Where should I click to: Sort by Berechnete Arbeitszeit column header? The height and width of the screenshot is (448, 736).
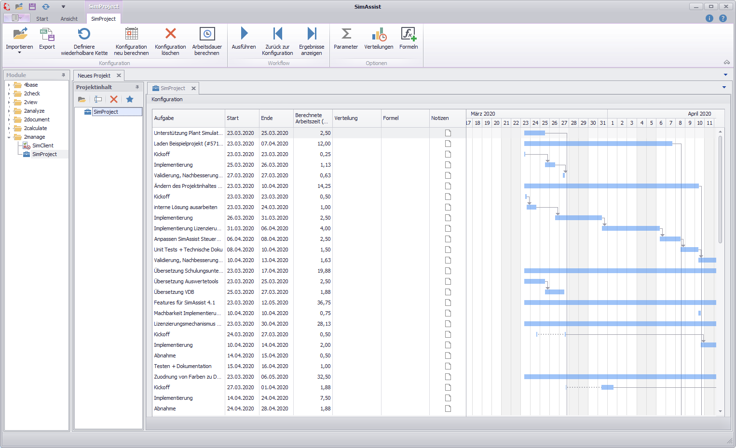313,118
